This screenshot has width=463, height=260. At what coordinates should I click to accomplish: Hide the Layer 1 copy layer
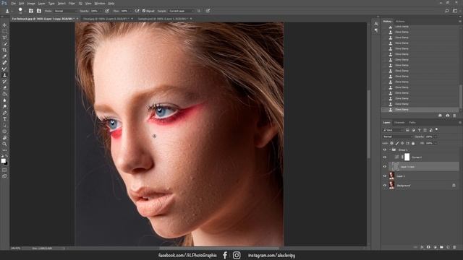tap(385, 167)
